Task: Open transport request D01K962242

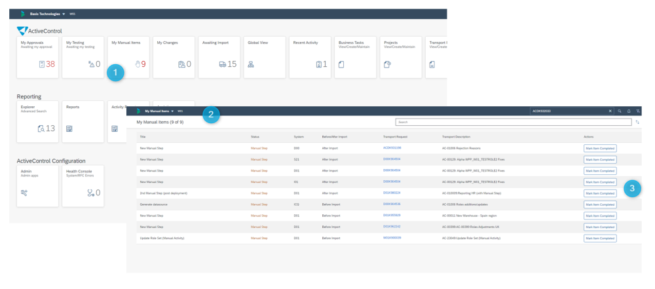Action: coord(392,226)
